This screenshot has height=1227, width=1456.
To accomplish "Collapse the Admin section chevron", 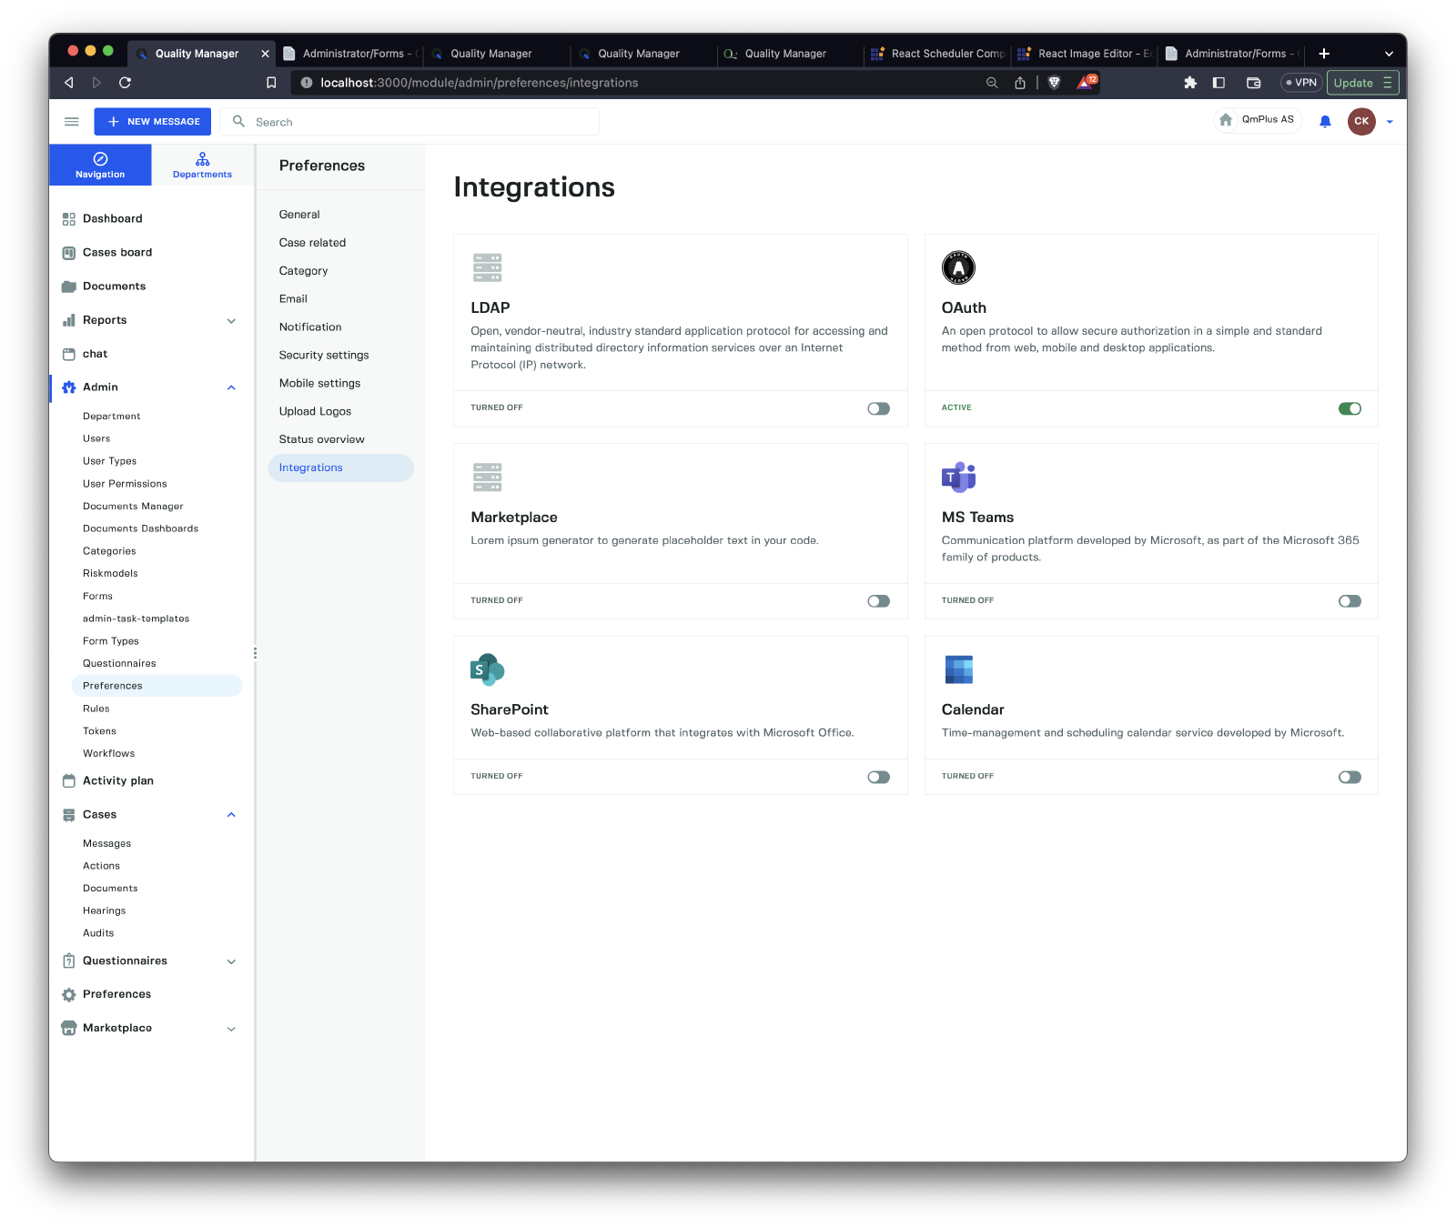I will click(x=231, y=387).
